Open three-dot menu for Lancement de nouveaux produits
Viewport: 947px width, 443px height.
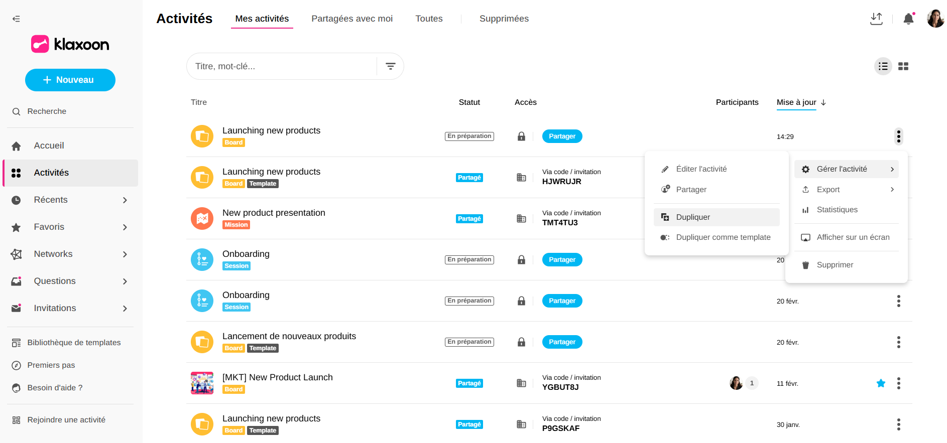coord(898,342)
